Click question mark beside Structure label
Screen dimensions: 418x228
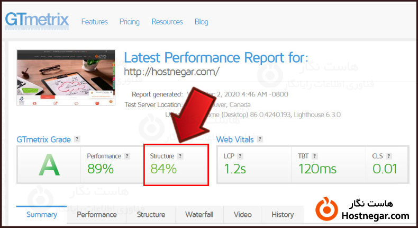pos(180,156)
